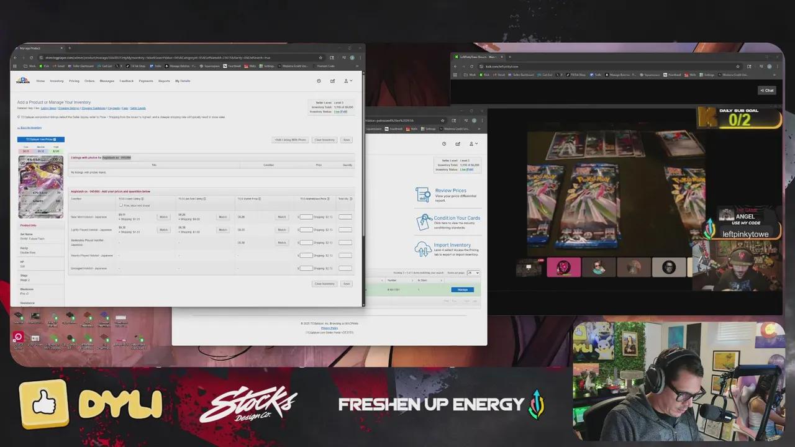The width and height of the screenshot is (795, 447).
Task: Click the Listing Items help link
Action: [48, 108]
